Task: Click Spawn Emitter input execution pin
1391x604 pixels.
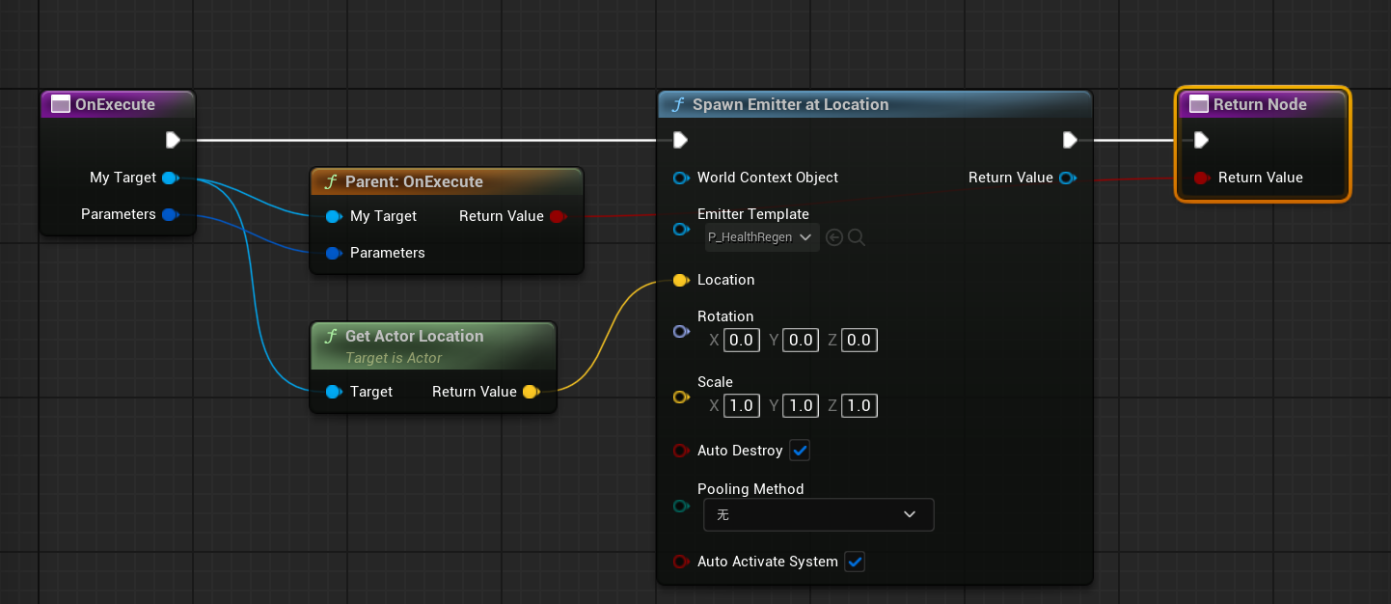Action: [x=680, y=140]
